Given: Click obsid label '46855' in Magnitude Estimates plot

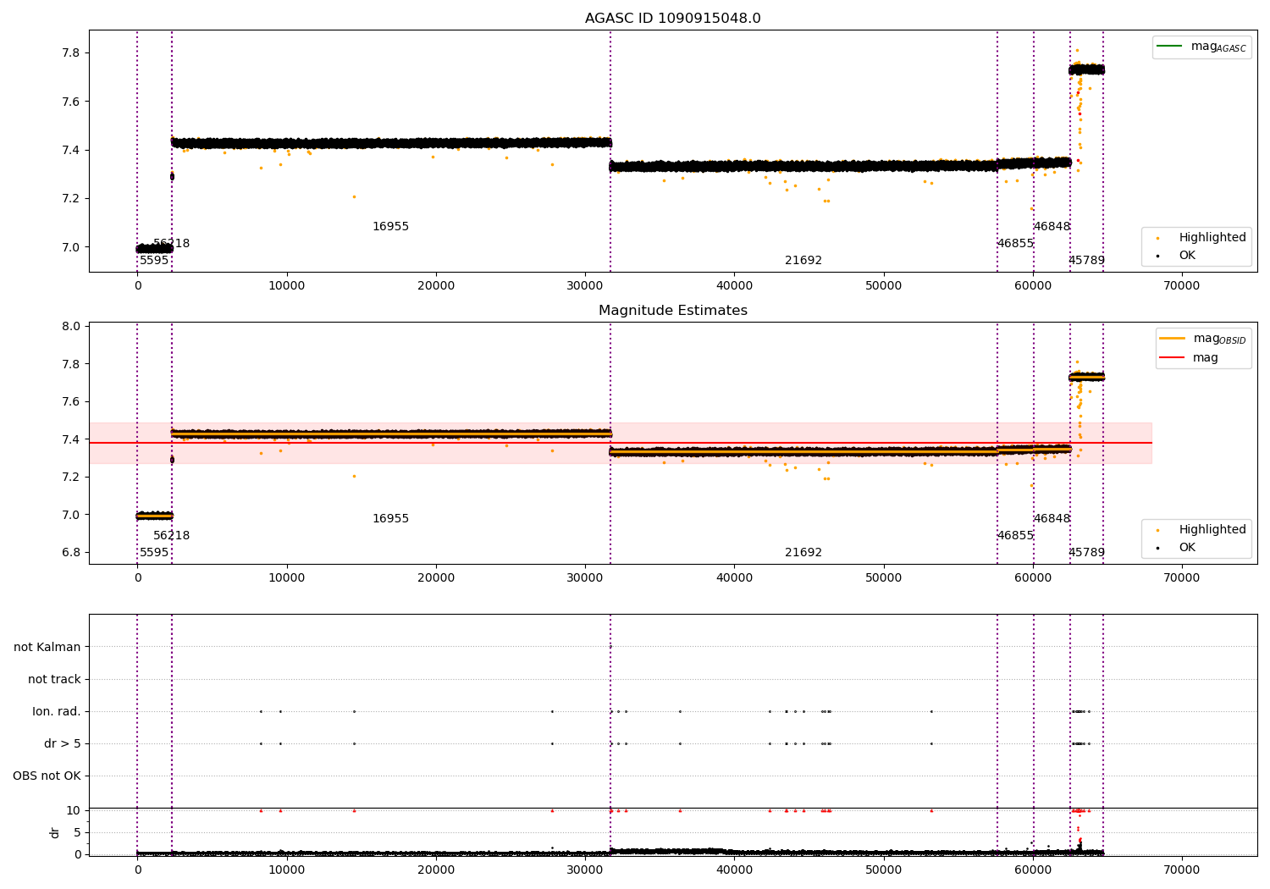Looking at the screenshot, I should [1015, 536].
